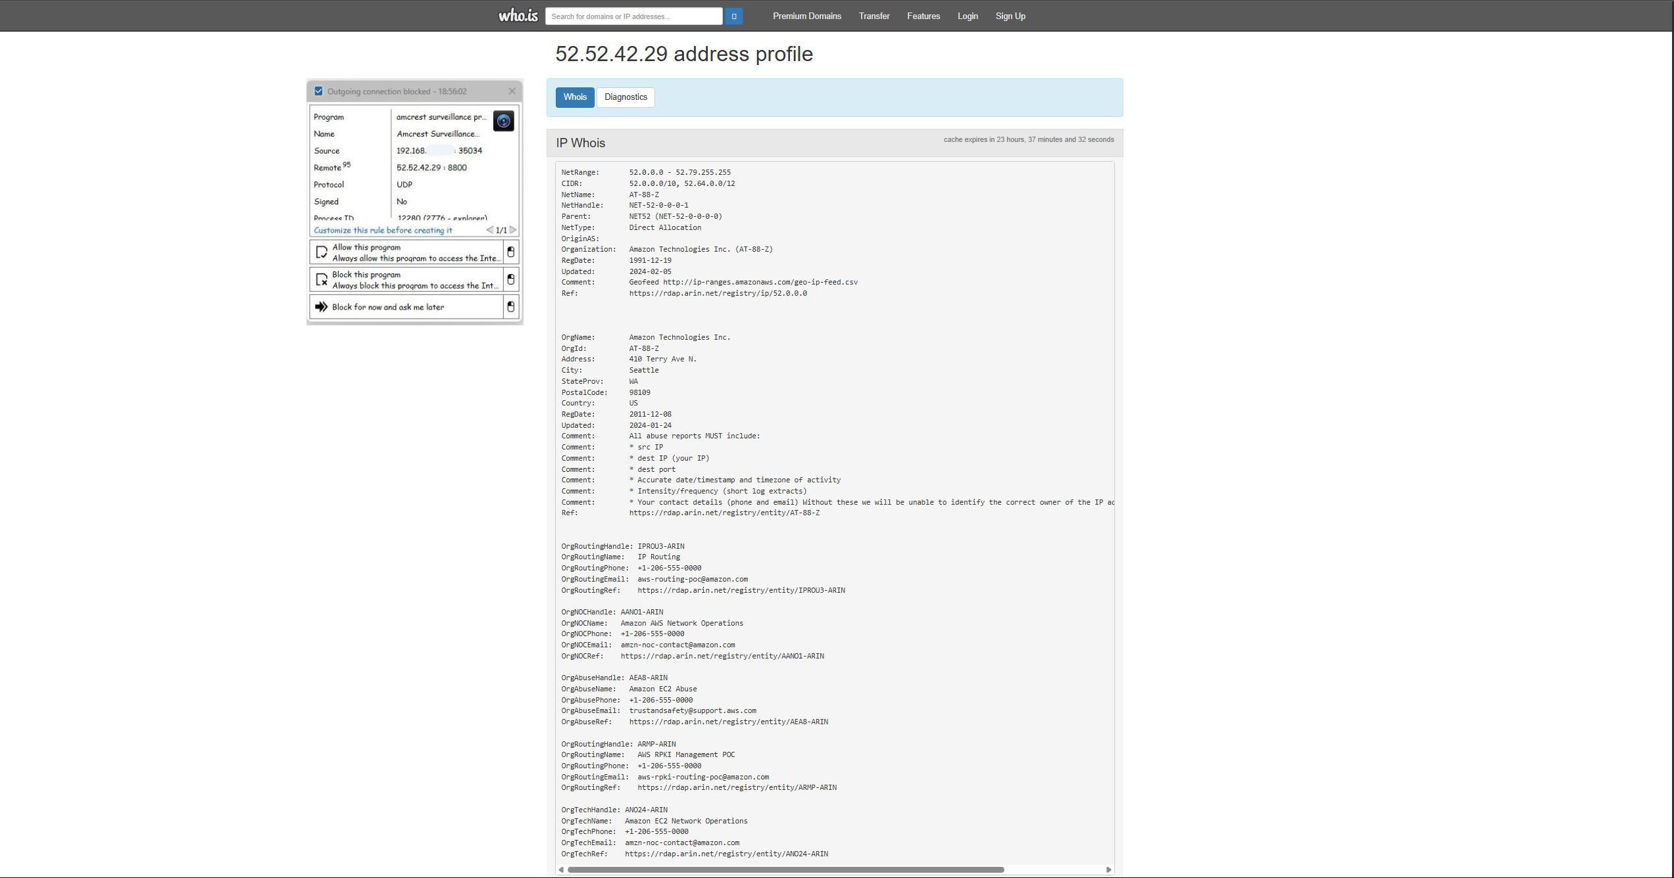Click the domain or IP search field
1674x878 pixels.
(633, 16)
